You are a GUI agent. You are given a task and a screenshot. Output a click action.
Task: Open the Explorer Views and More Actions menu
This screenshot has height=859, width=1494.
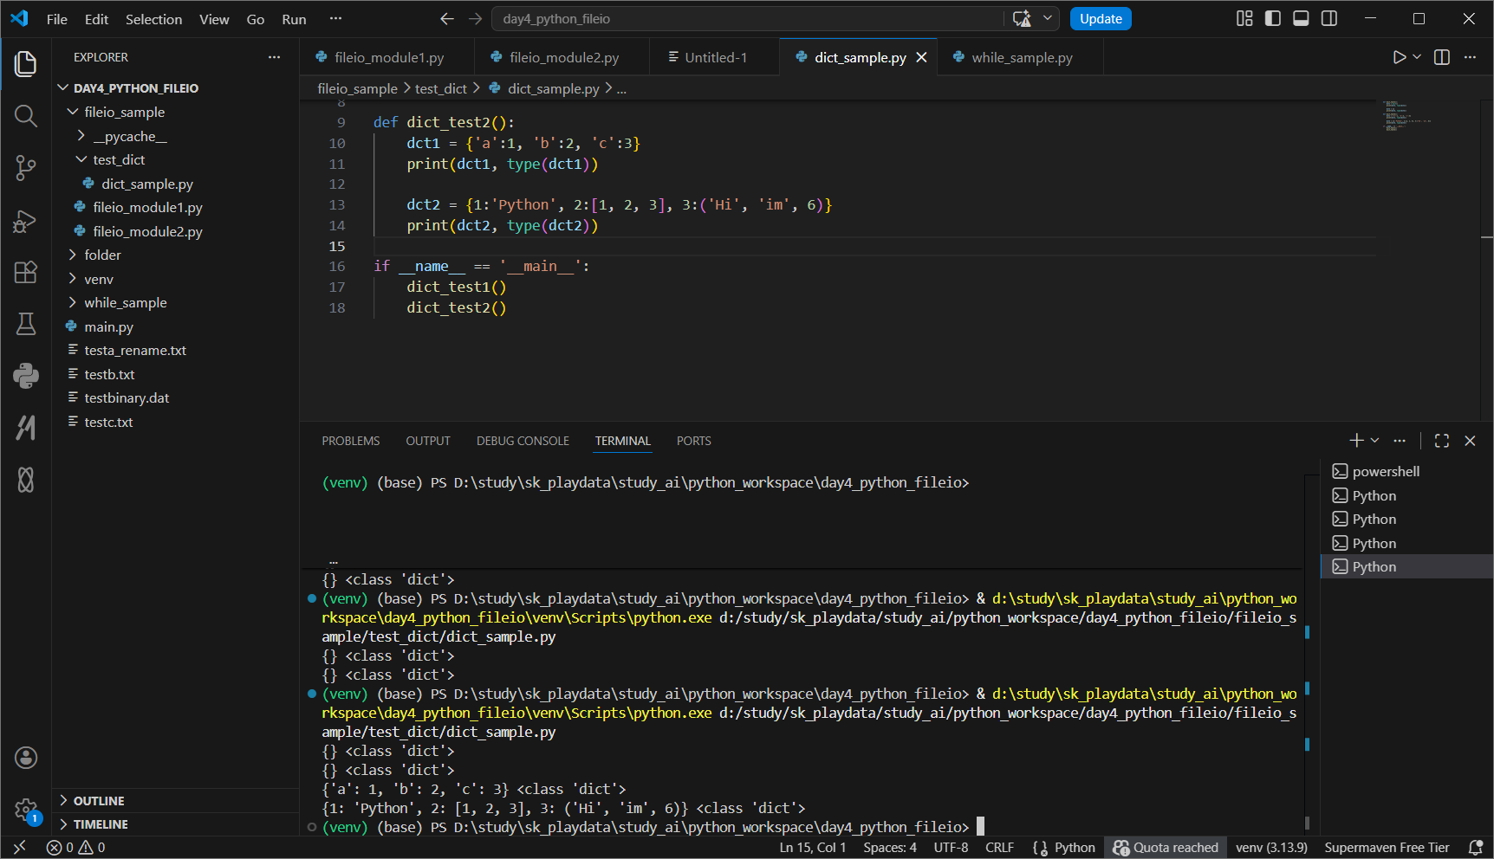tap(274, 57)
